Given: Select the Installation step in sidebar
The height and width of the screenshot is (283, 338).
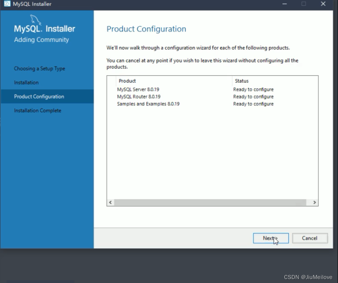Looking at the screenshot, I should pyautogui.click(x=26, y=82).
